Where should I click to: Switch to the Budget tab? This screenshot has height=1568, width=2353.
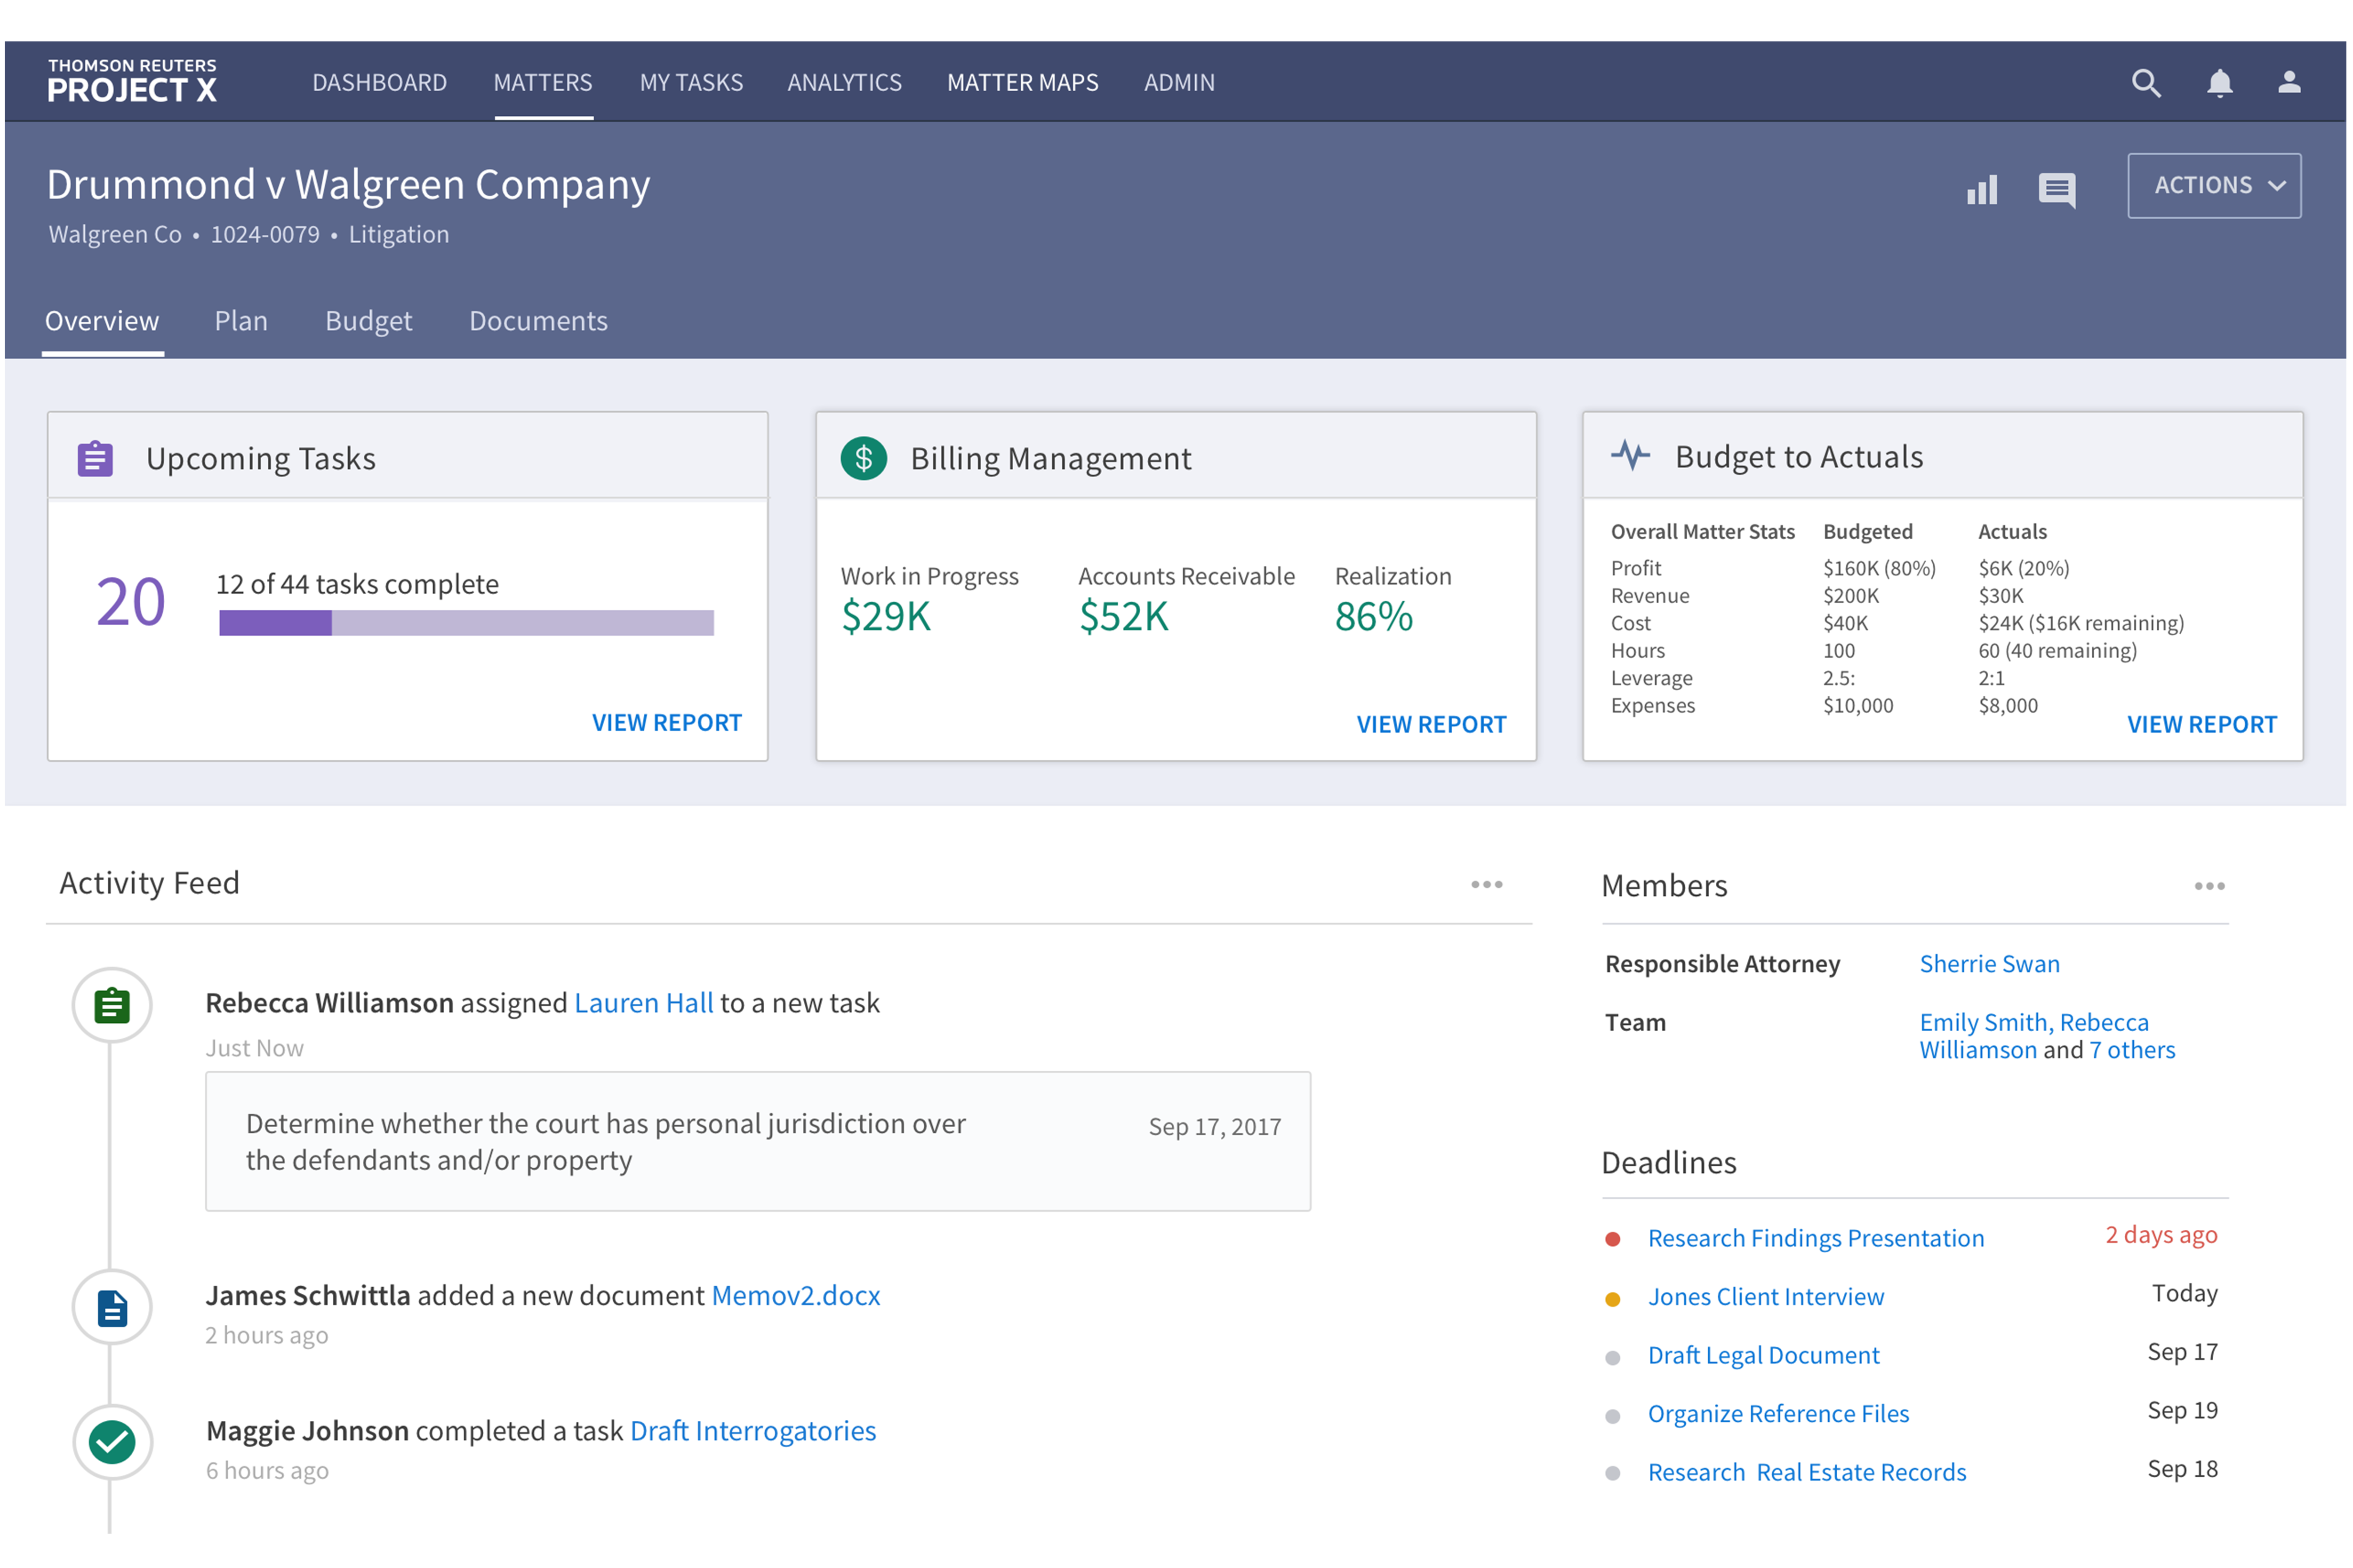pyautogui.click(x=368, y=321)
